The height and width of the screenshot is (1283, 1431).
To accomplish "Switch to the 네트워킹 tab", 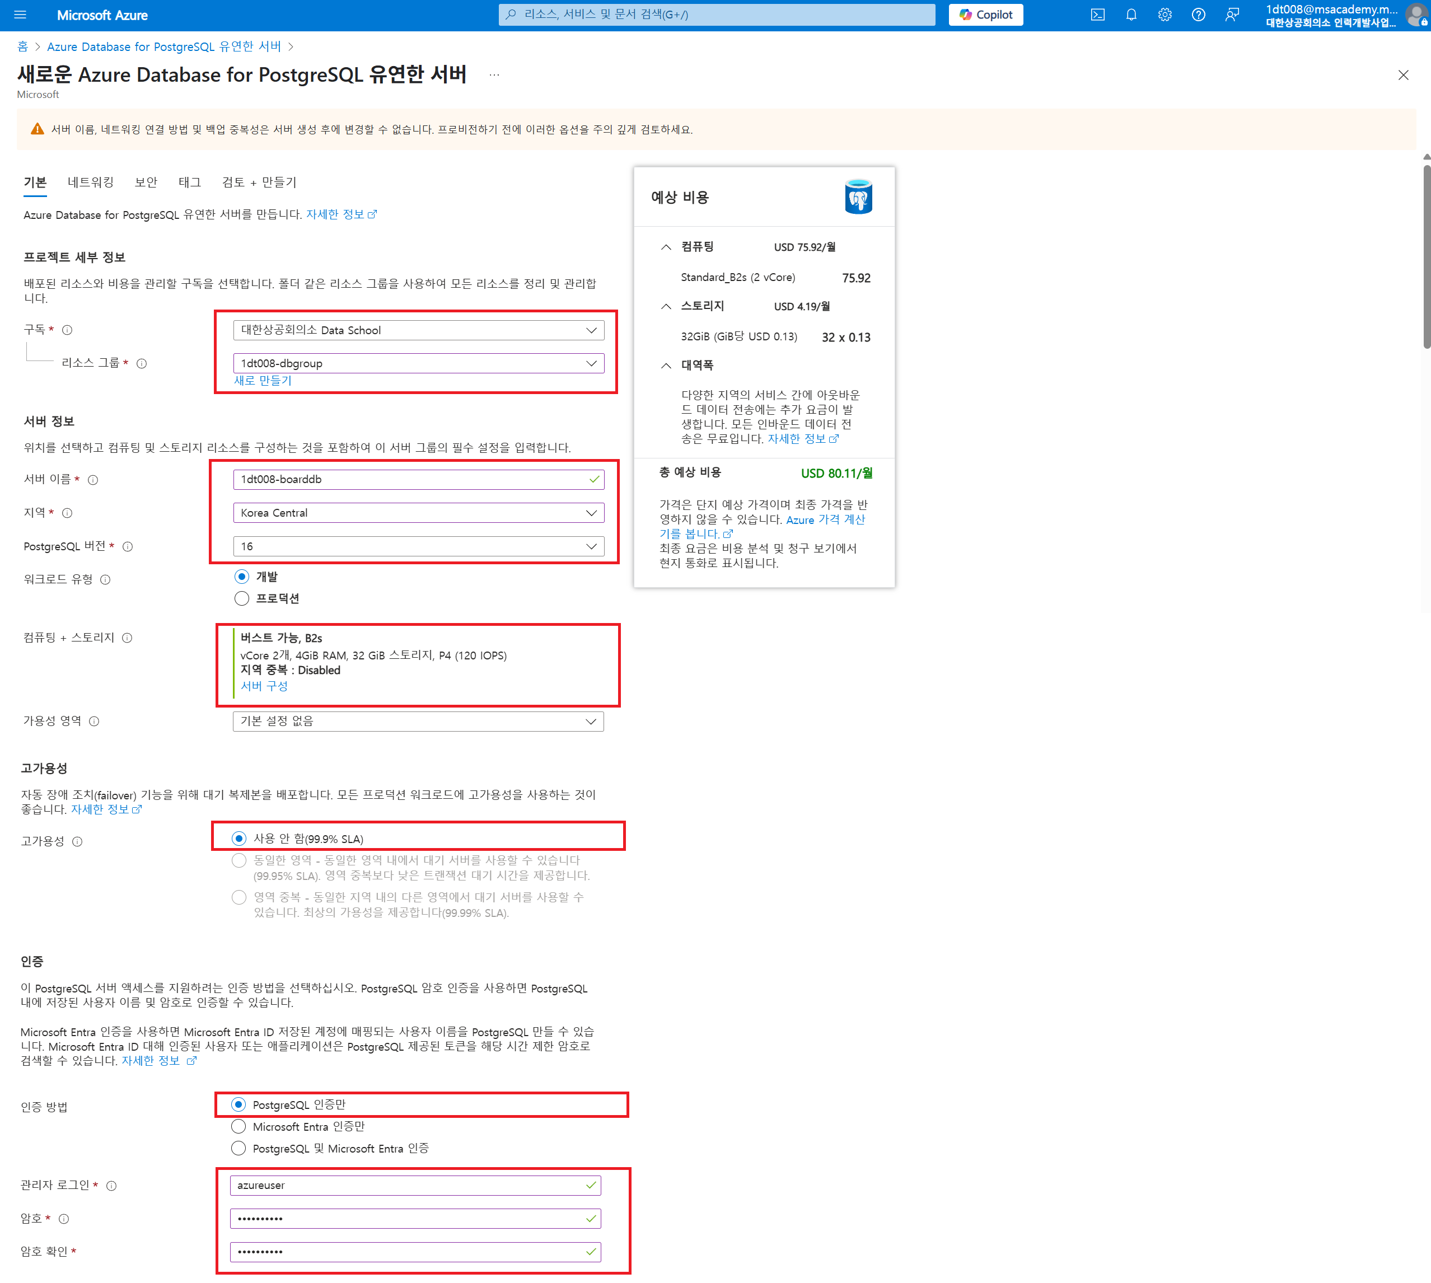I will [90, 182].
